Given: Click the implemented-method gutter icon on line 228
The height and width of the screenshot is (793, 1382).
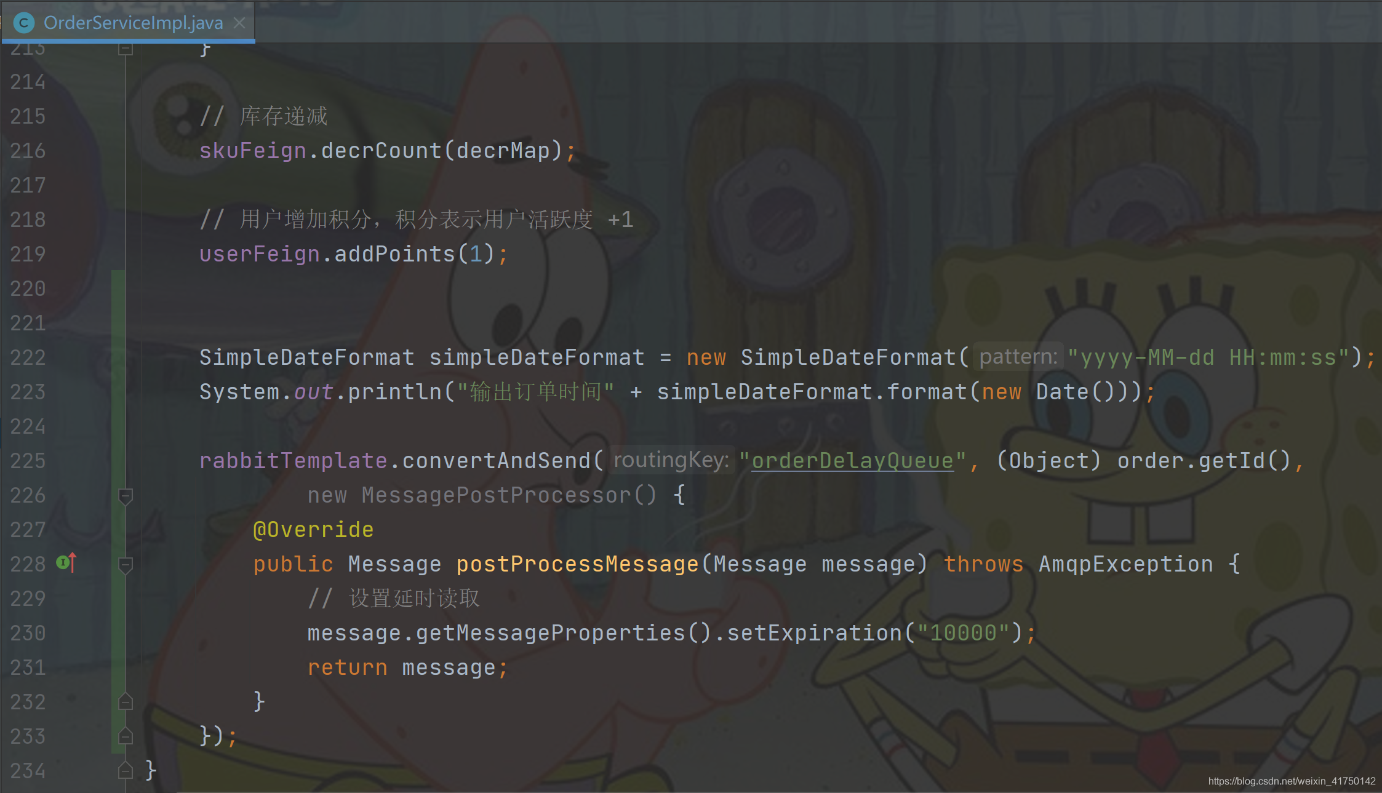Looking at the screenshot, I should [x=66, y=563].
